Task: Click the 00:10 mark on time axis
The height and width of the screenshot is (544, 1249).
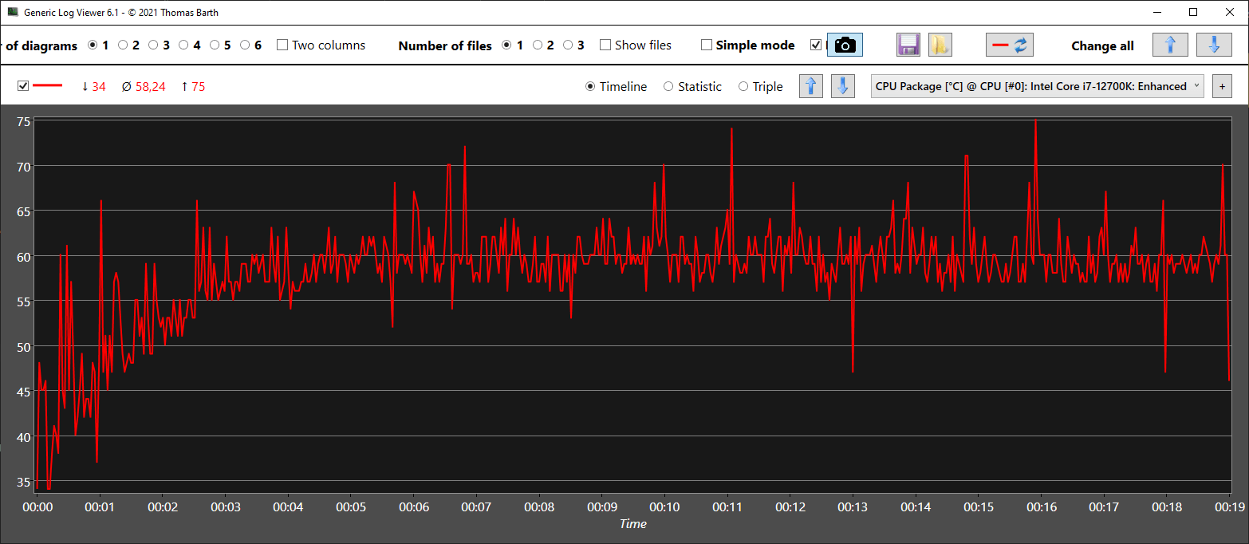Action: pos(664,507)
